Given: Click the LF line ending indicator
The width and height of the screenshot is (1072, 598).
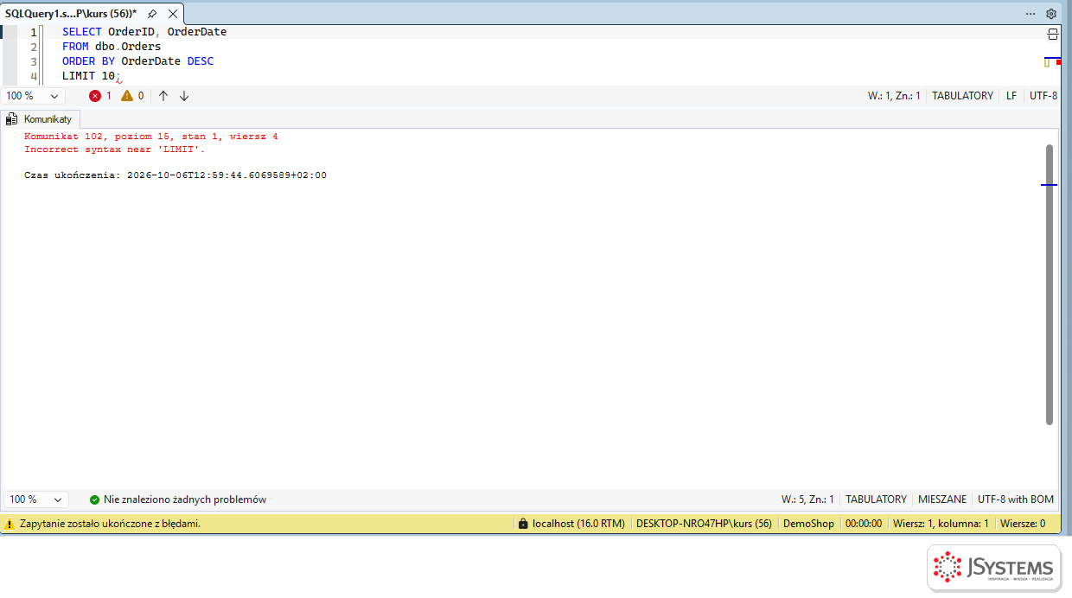Looking at the screenshot, I should tap(1011, 96).
